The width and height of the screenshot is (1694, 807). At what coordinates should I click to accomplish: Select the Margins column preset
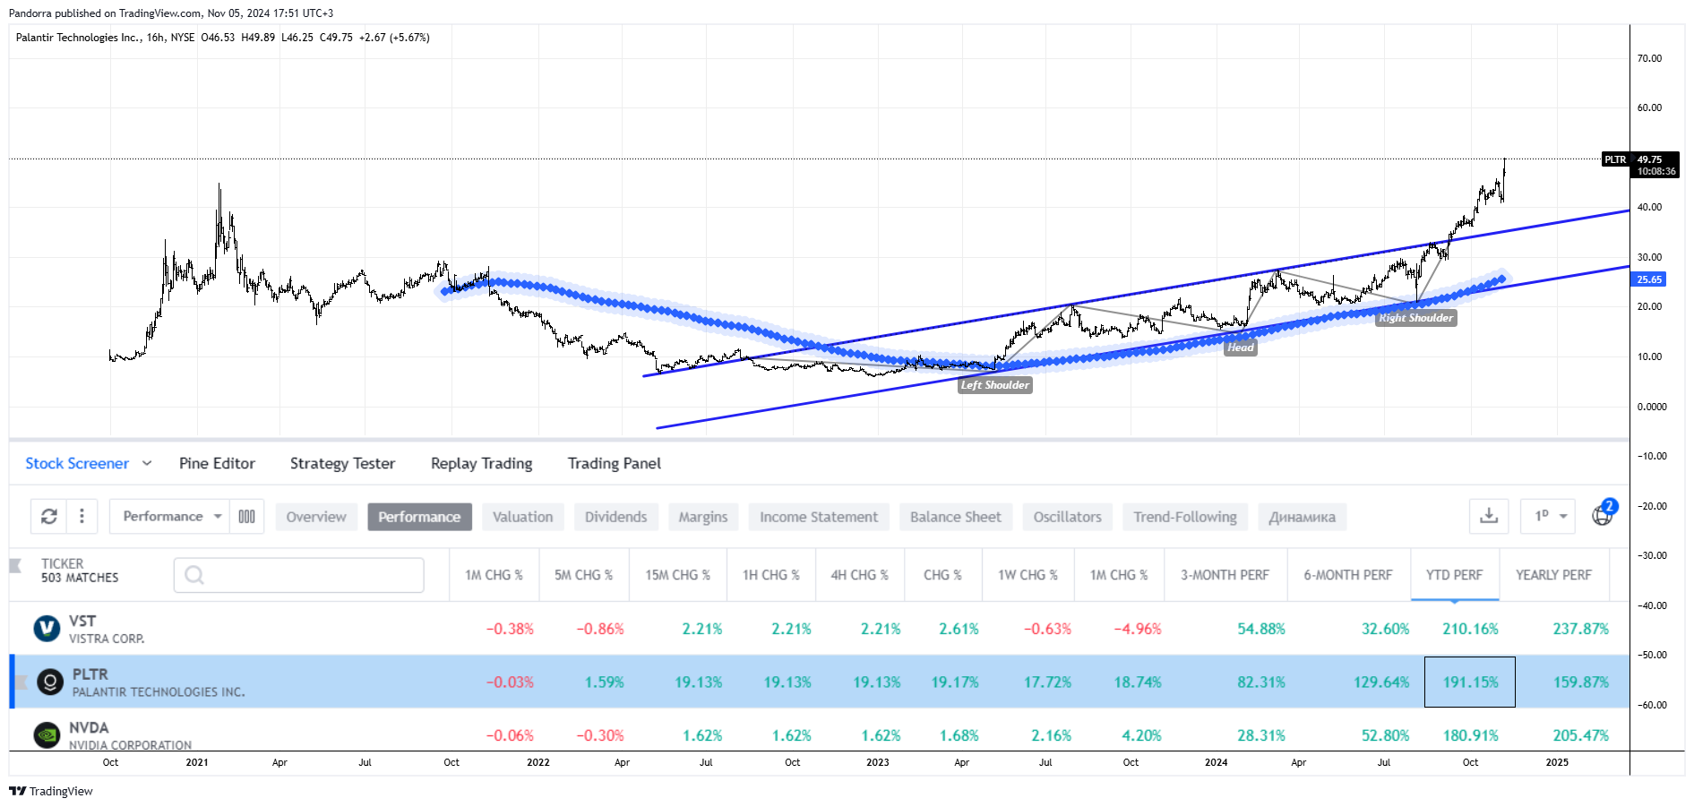[x=703, y=517]
